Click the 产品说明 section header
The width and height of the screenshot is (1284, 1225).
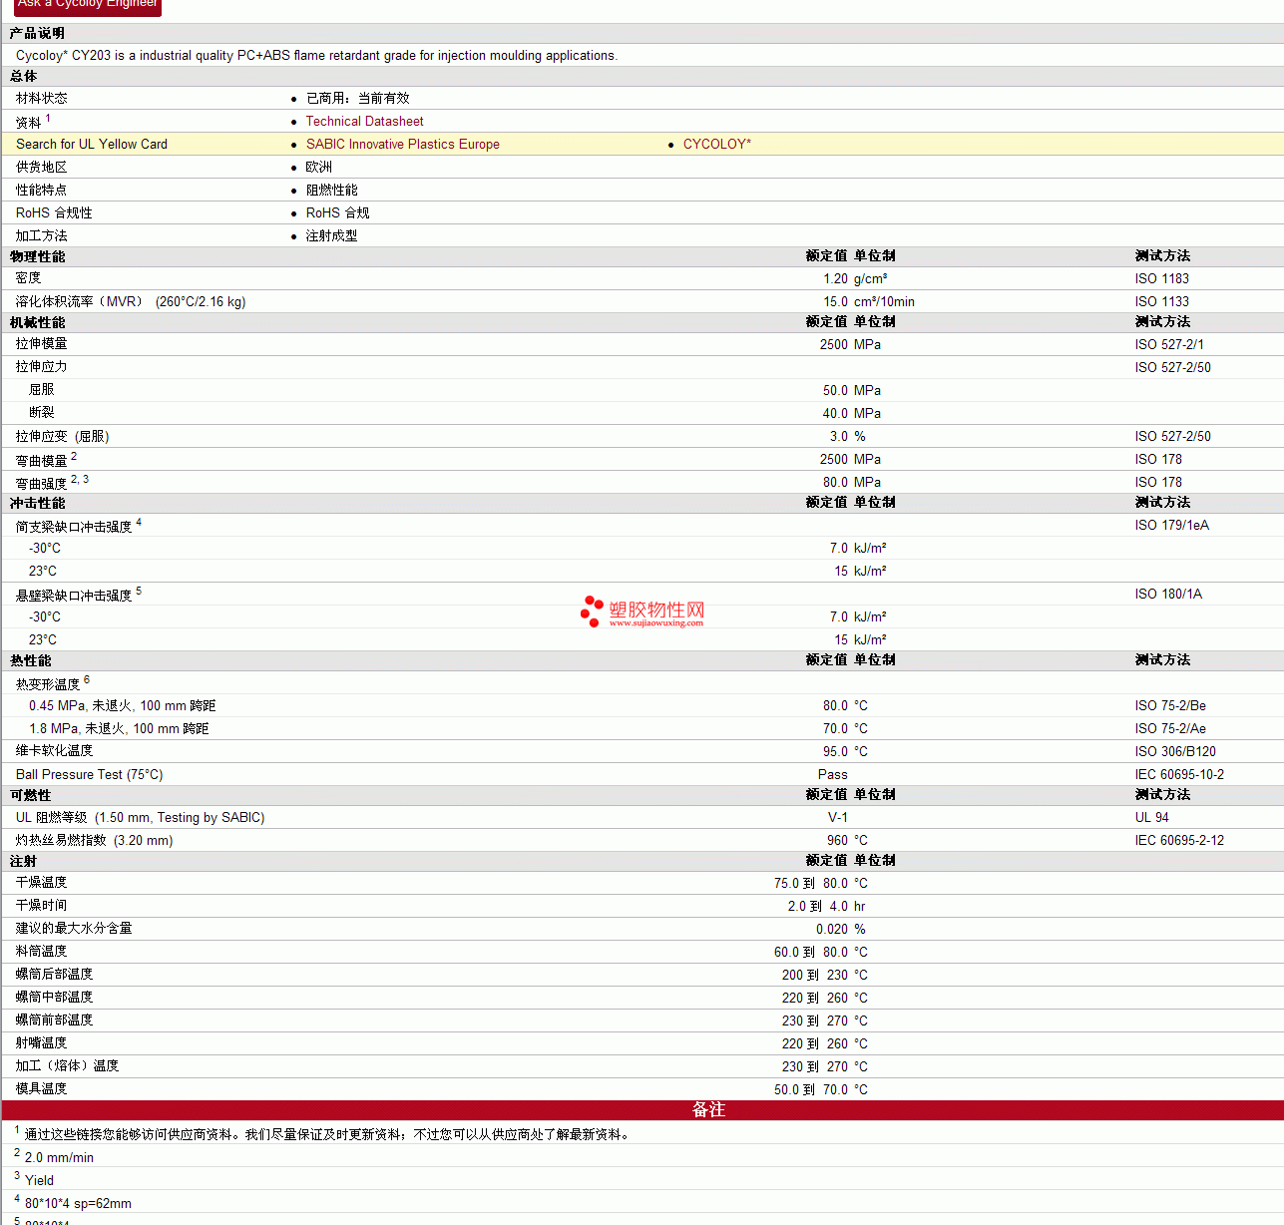37,33
